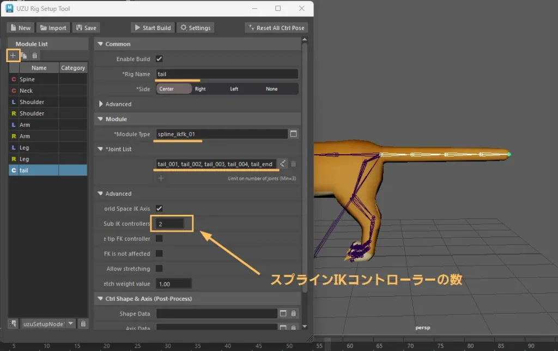The image size is (558, 351).
Task: Select R Shoulder module row
Action: pyautogui.click(x=48, y=113)
